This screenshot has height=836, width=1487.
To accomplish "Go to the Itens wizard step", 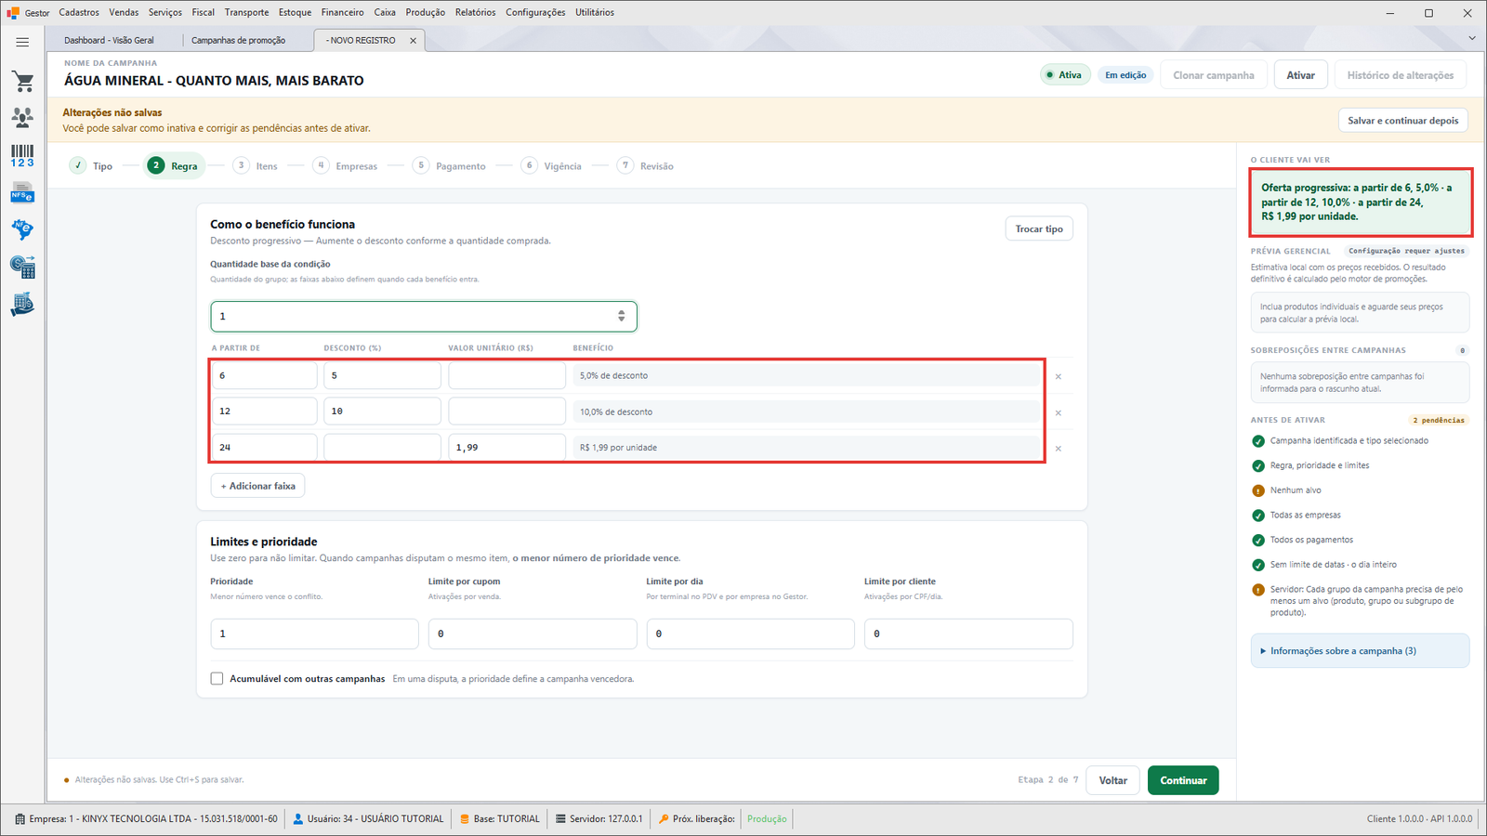I will click(255, 165).
